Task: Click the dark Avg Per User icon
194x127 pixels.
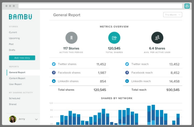Action: 157,38
